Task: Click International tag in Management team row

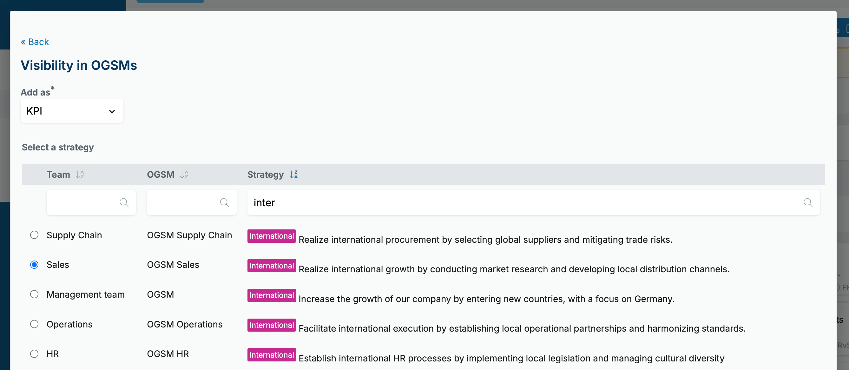Action: [272, 295]
